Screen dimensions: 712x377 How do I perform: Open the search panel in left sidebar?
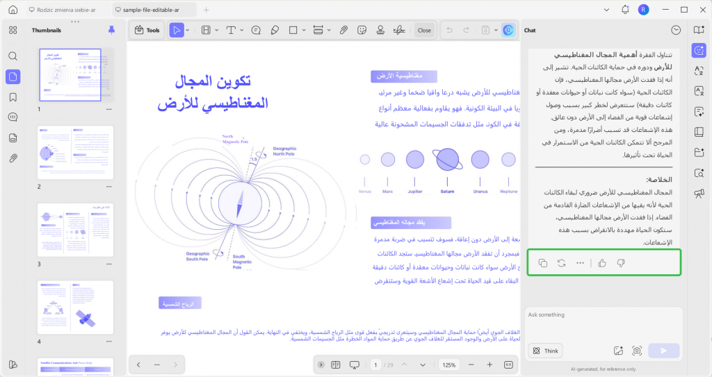pos(13,56)
